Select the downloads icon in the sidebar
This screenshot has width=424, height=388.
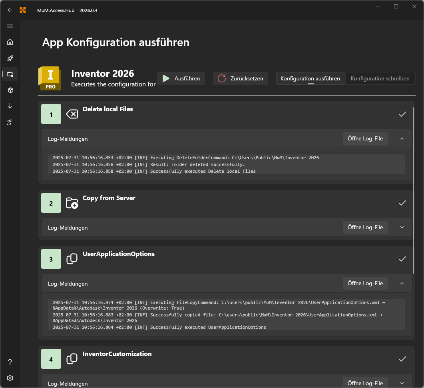(x=10, y=106)
